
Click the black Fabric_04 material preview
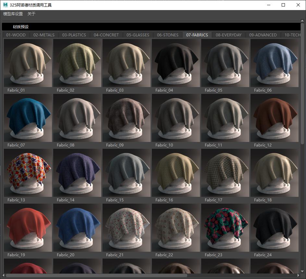[x=176, y=63]
